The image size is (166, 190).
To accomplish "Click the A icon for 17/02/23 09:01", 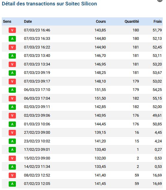I will click(x=12, y=150).
